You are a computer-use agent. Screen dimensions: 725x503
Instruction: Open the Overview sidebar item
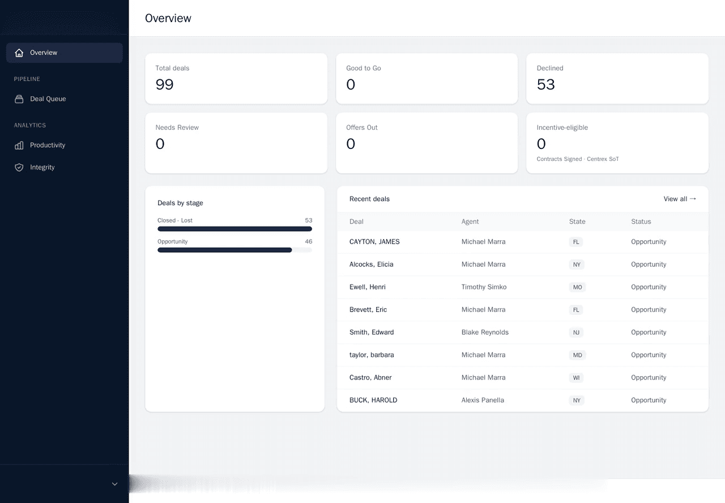coord(65,53)
